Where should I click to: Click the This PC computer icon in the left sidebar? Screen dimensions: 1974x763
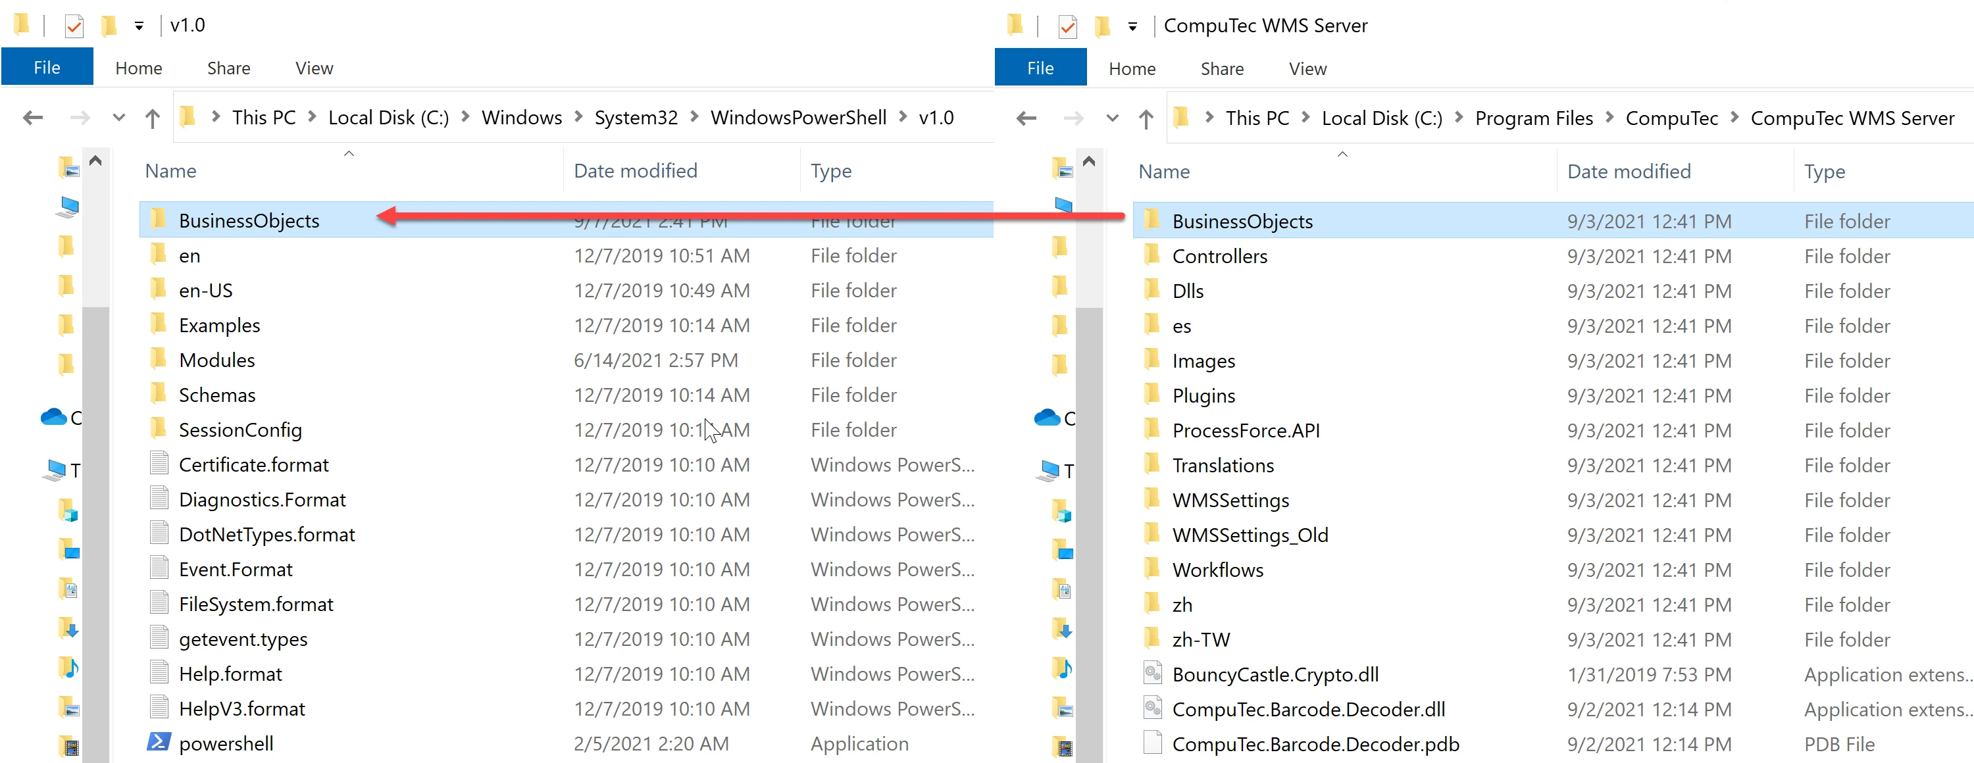(x=54, y=470)
